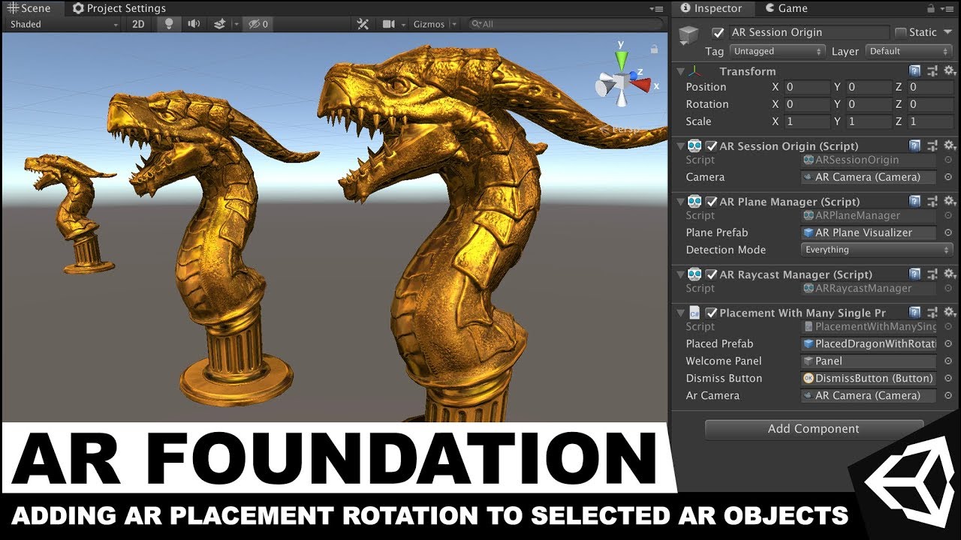This screenshot has height=540, width=961.
Task: Click the Gizmos button
Action: pyautogui.click(x=429, y=24)
